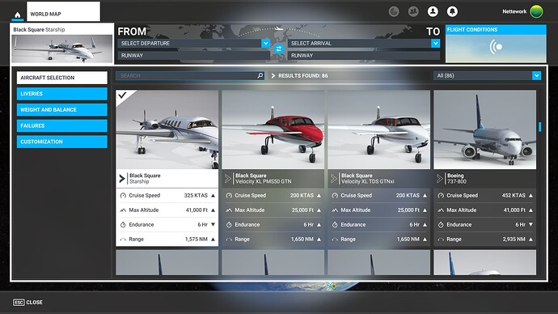Select the Velocity XL PMS50 GTN thumbnail
This screenshot has height=314, width=558.
tap(273, 129)
